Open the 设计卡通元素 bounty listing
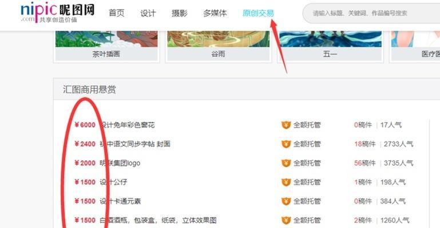The image size is (440, 228). pos(120,201)
